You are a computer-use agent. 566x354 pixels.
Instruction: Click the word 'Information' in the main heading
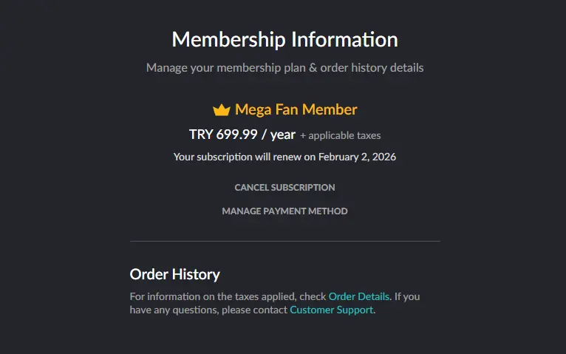point(344,39)
